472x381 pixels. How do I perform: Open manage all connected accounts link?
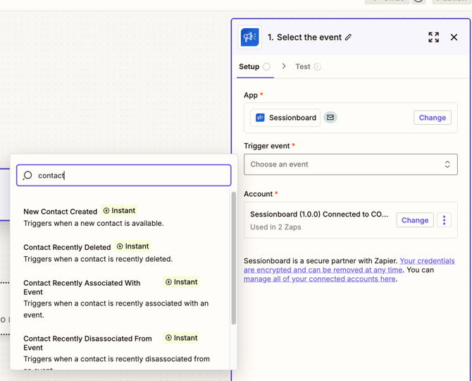coord(319,279)
